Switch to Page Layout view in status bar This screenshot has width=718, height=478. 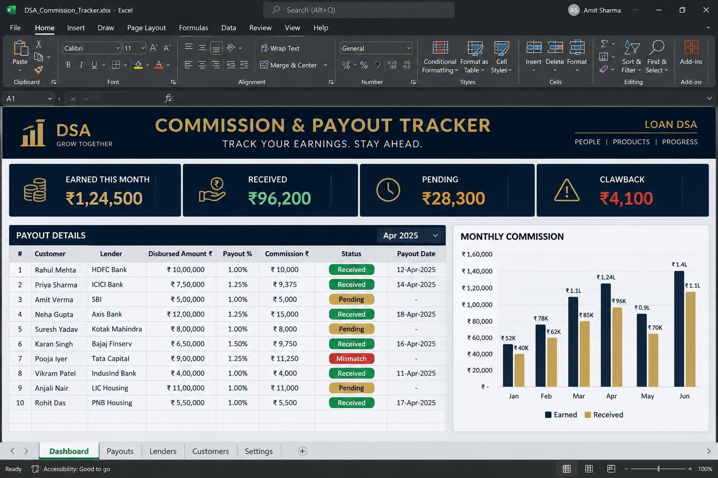(589, 469)
